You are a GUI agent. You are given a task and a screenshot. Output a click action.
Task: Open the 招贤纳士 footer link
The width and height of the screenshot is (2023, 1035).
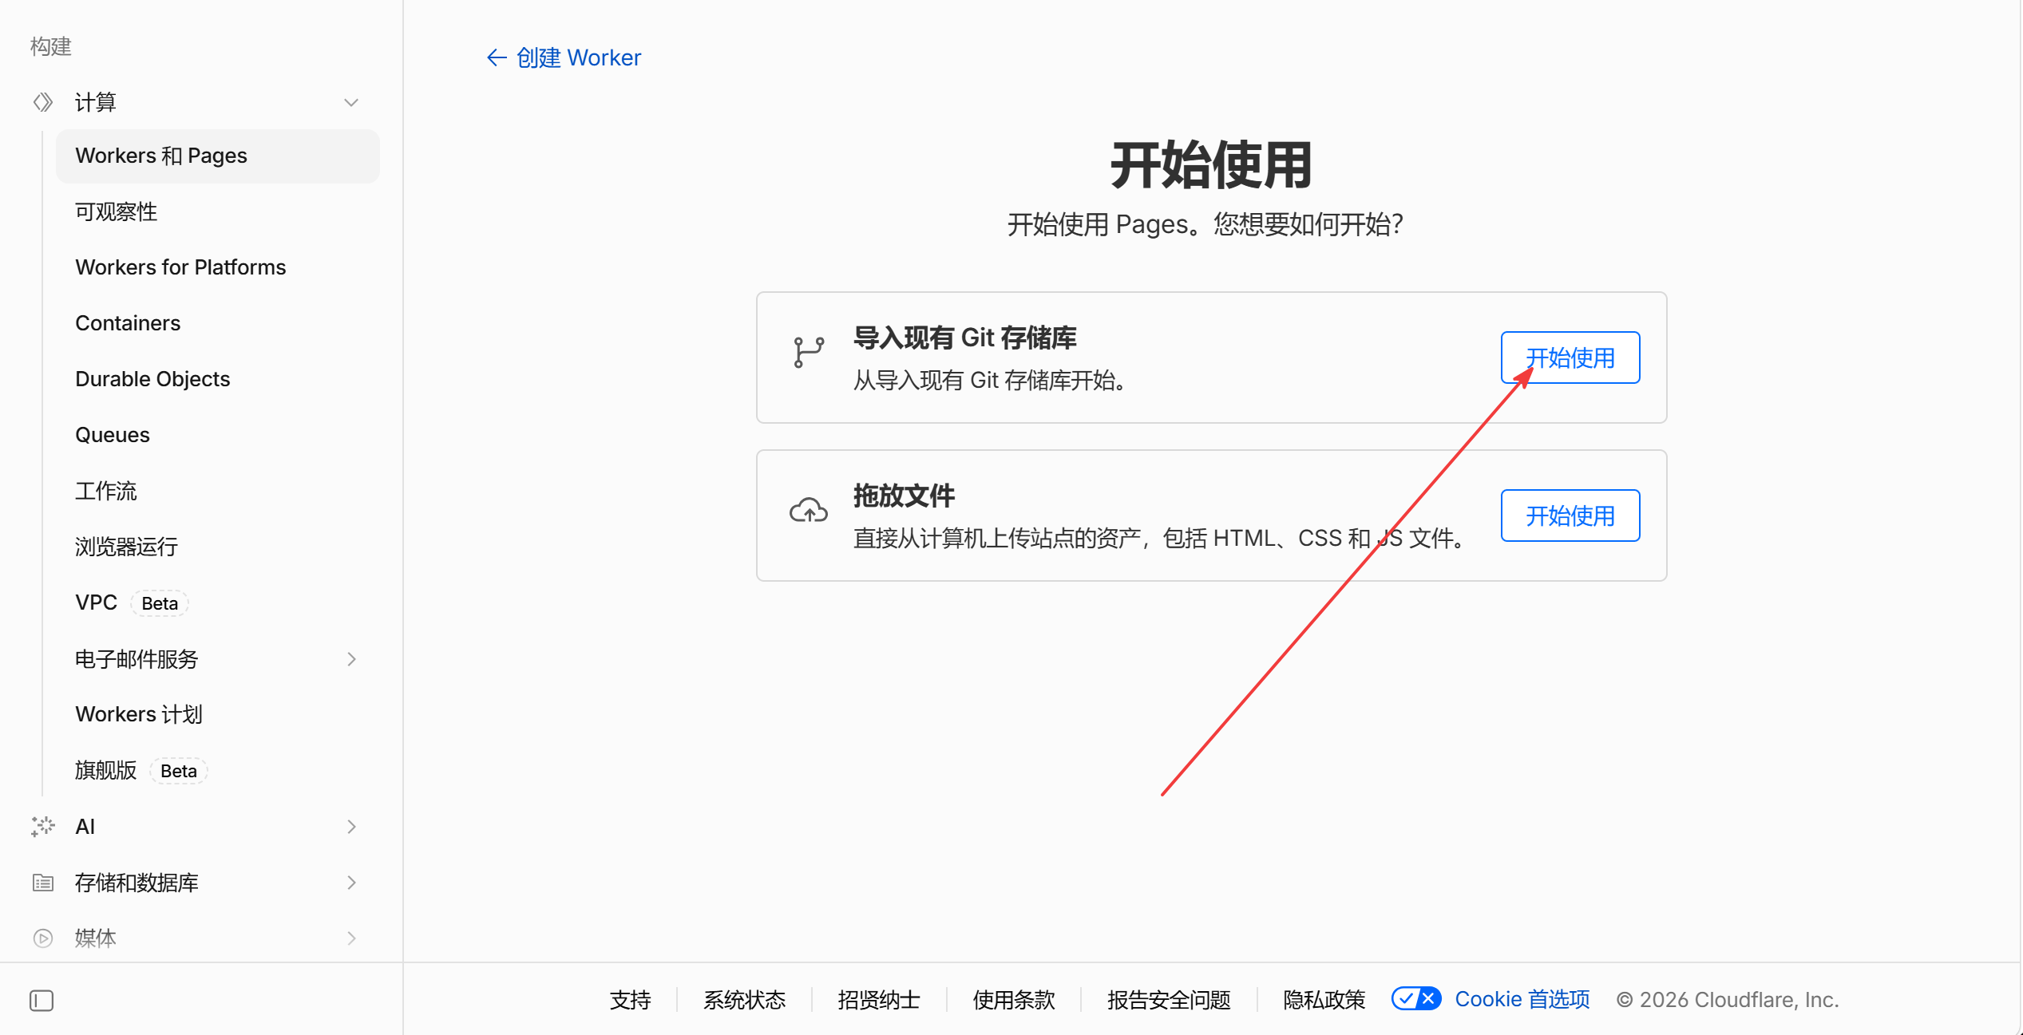[x=878, y=1000]
